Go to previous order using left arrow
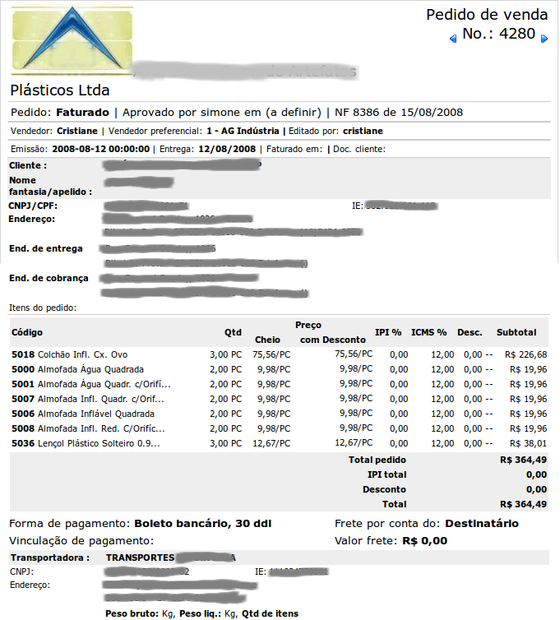This screenshot has height=620, width=560. [452, 38]
